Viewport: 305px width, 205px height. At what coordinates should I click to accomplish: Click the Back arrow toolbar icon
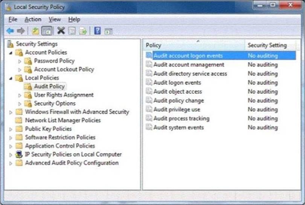[10, 31]
